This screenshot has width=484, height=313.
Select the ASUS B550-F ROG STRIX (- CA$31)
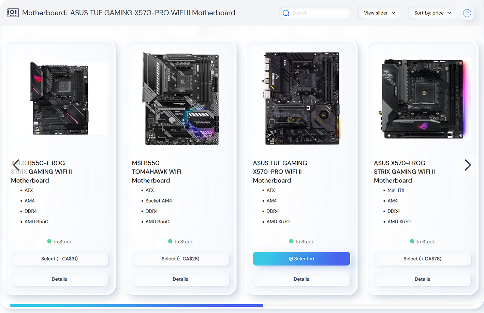pyautogui.click(x=59, y=259)
